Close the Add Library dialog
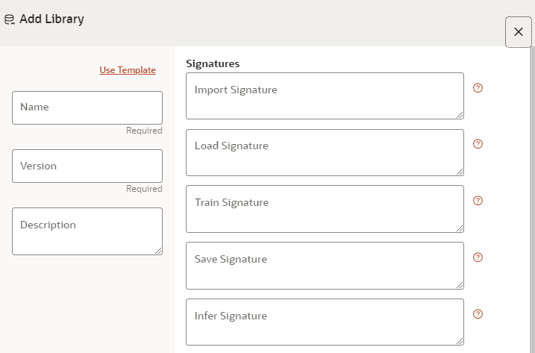535x353 pixels. (x=519, y=32)
